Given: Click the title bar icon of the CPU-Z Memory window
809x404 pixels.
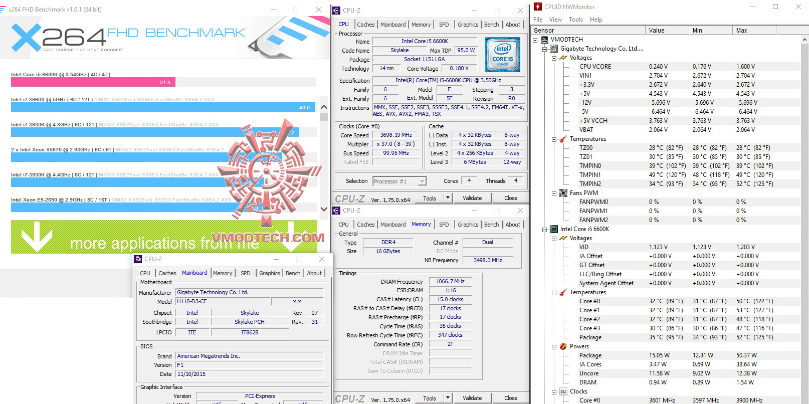Looking at the screenshot, I should pos(337,211).
